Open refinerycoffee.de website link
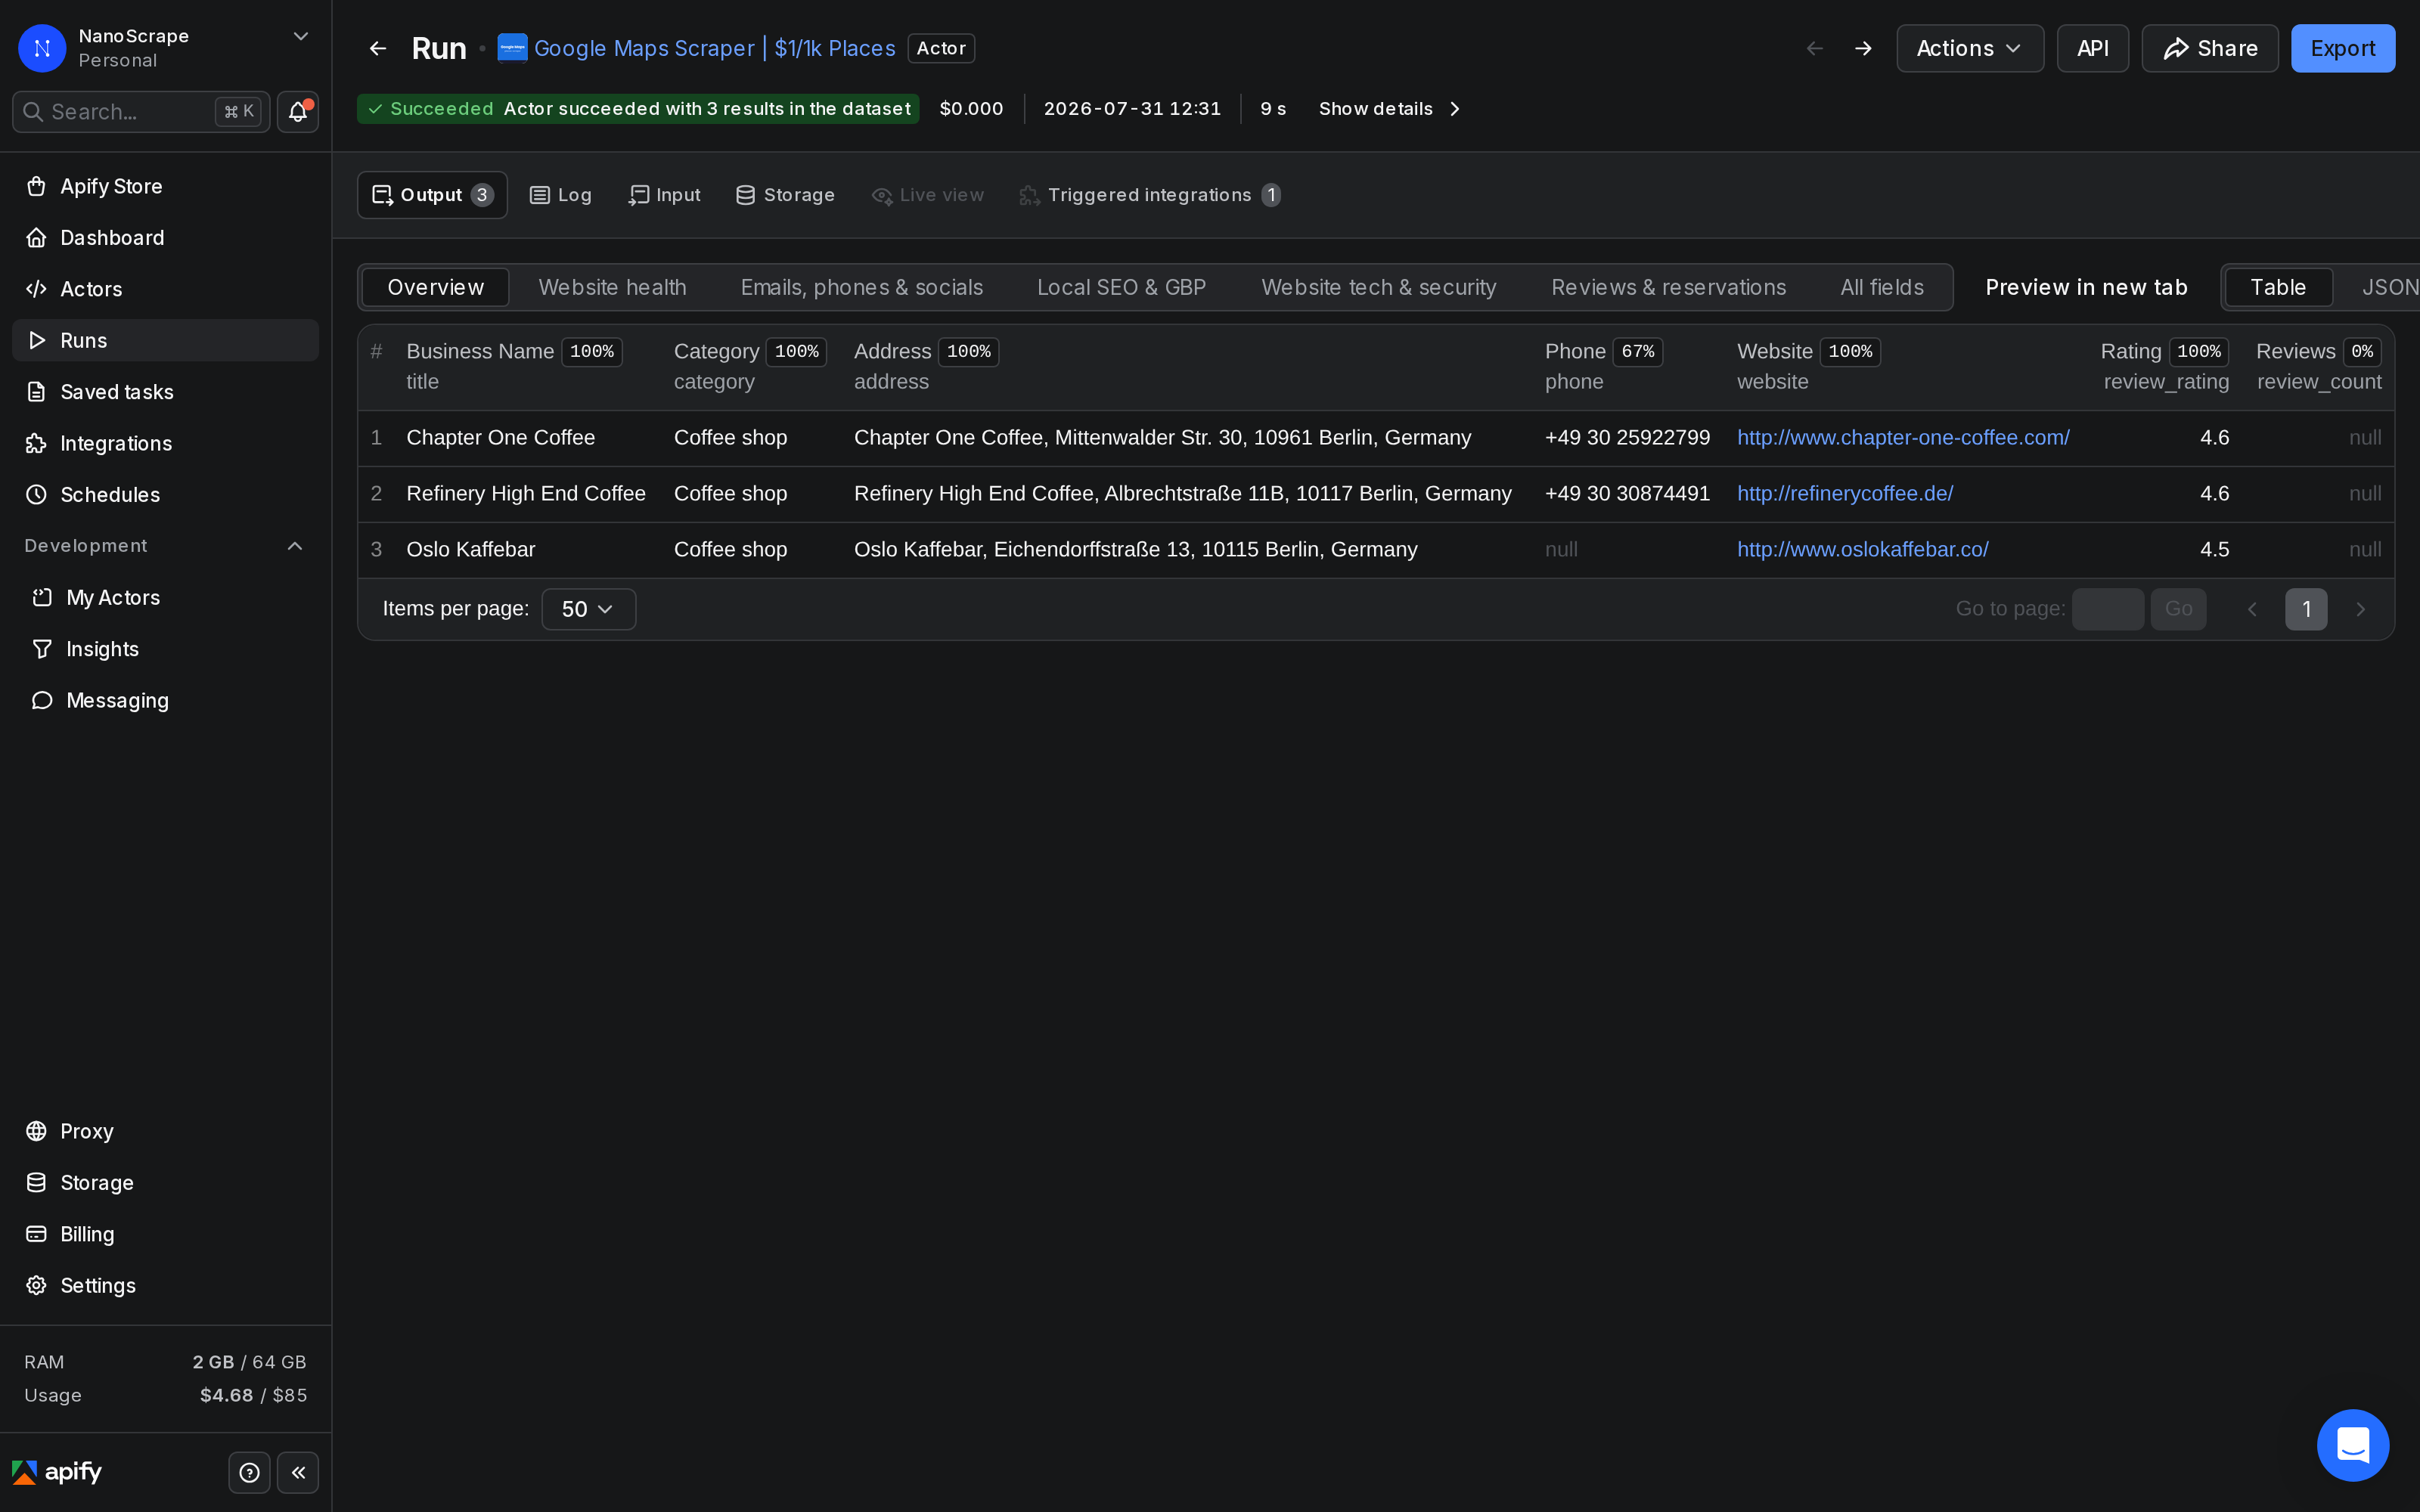Screen dimensions: 2420x1512 [x=1845, y=494]
